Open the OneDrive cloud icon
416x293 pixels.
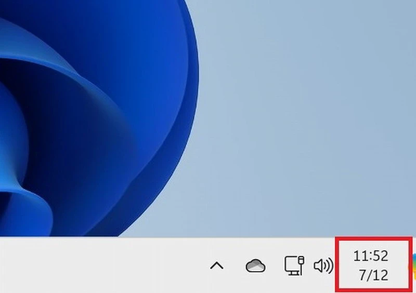click(x=255, y=266)
